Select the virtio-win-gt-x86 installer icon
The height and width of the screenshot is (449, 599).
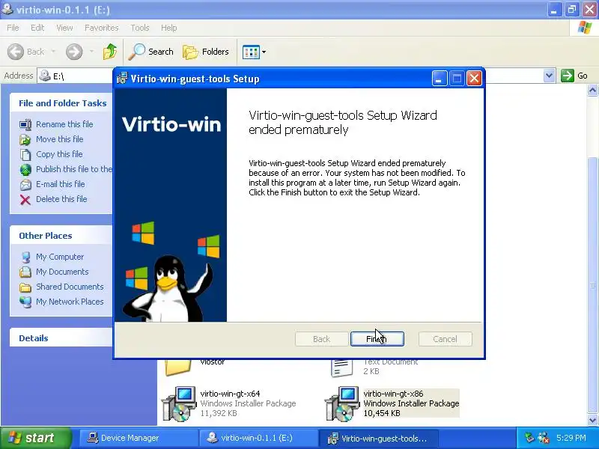342,403
